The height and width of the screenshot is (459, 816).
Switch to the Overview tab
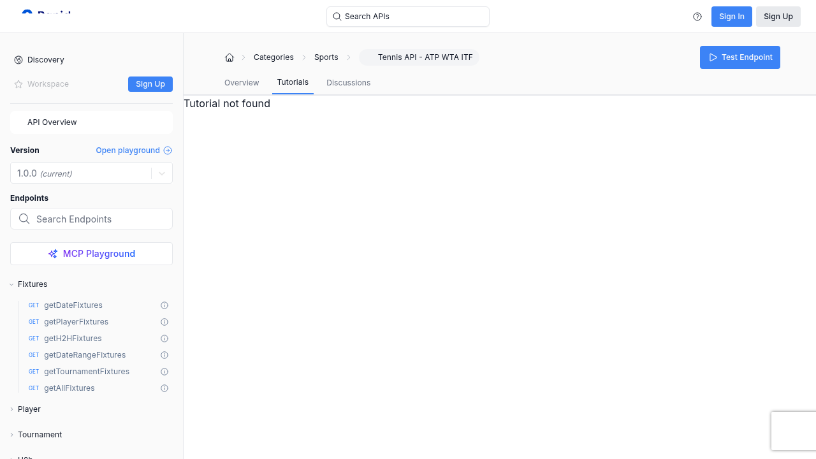(242, 83)
